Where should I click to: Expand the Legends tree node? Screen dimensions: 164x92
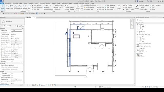pos(136,45)
